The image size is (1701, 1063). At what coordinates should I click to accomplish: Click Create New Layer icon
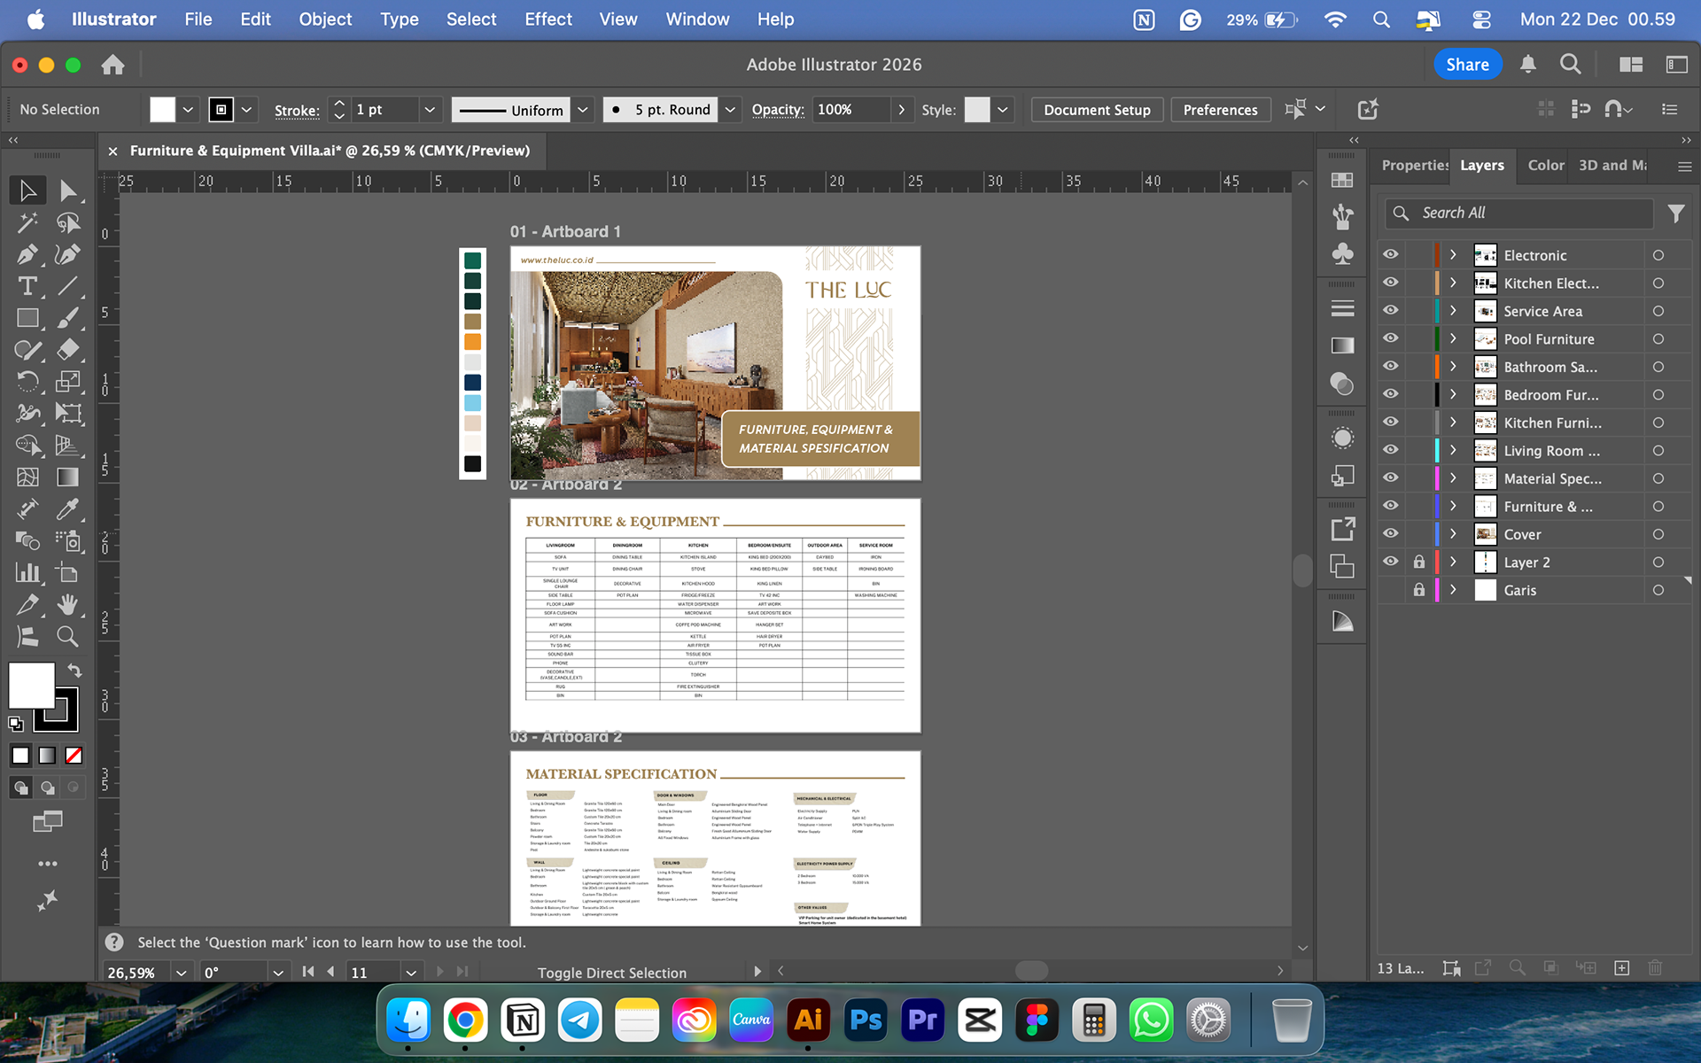coord(1621,968)
